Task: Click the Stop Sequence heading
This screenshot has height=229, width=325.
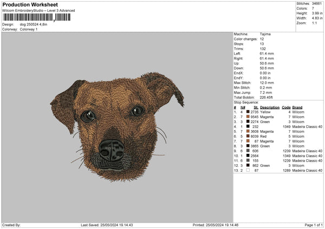Action: tap(246, 102)
